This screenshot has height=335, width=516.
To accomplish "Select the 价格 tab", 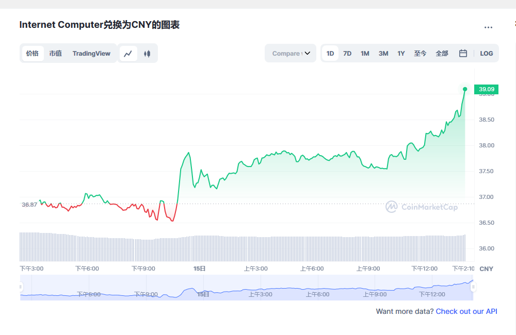I will pyautogui.click(x=33, y=53).
